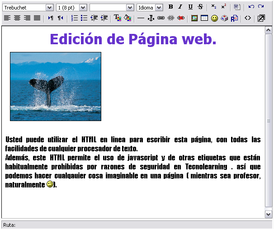This screenshot has width=274, height=229.
Task: Toggle HTML source code view
Action: click(x=247, y=18)
